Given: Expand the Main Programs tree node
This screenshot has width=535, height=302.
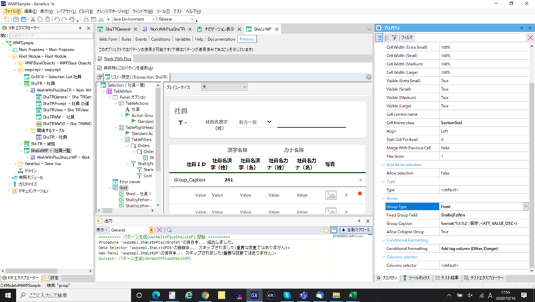Looking at the screenshot, I should pyautogui.click(x=9, y=50).
